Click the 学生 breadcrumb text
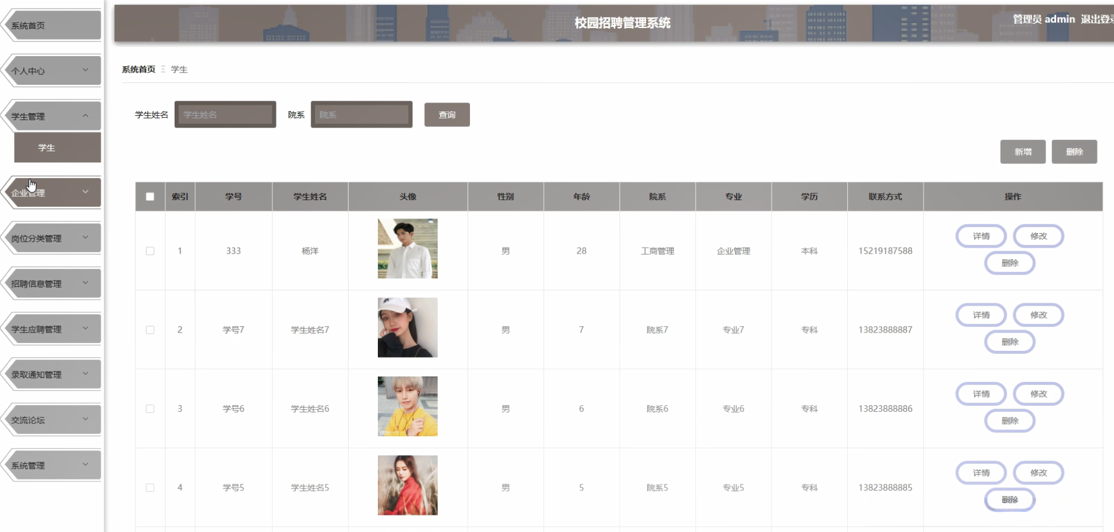 [x=179, y=70]
